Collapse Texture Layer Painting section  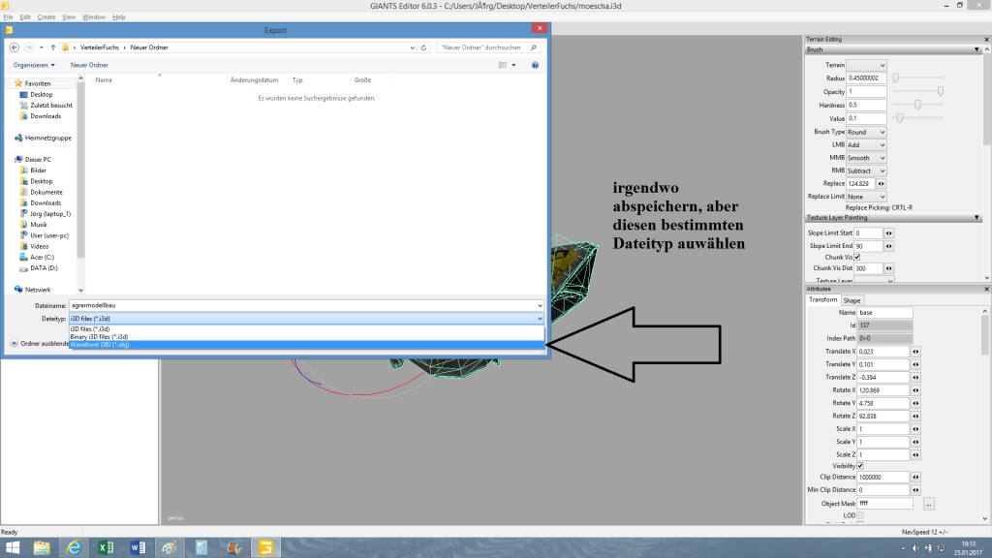(x=976, y=218)
